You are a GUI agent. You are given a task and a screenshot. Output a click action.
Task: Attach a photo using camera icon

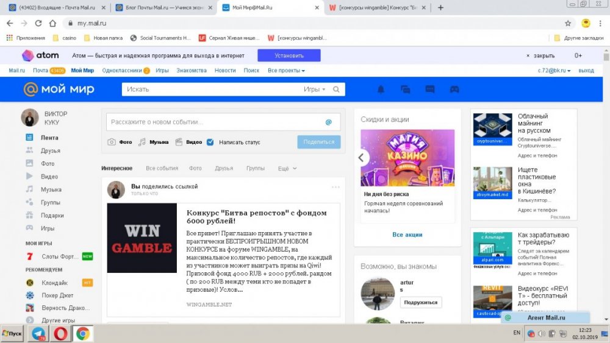point(112,142)
